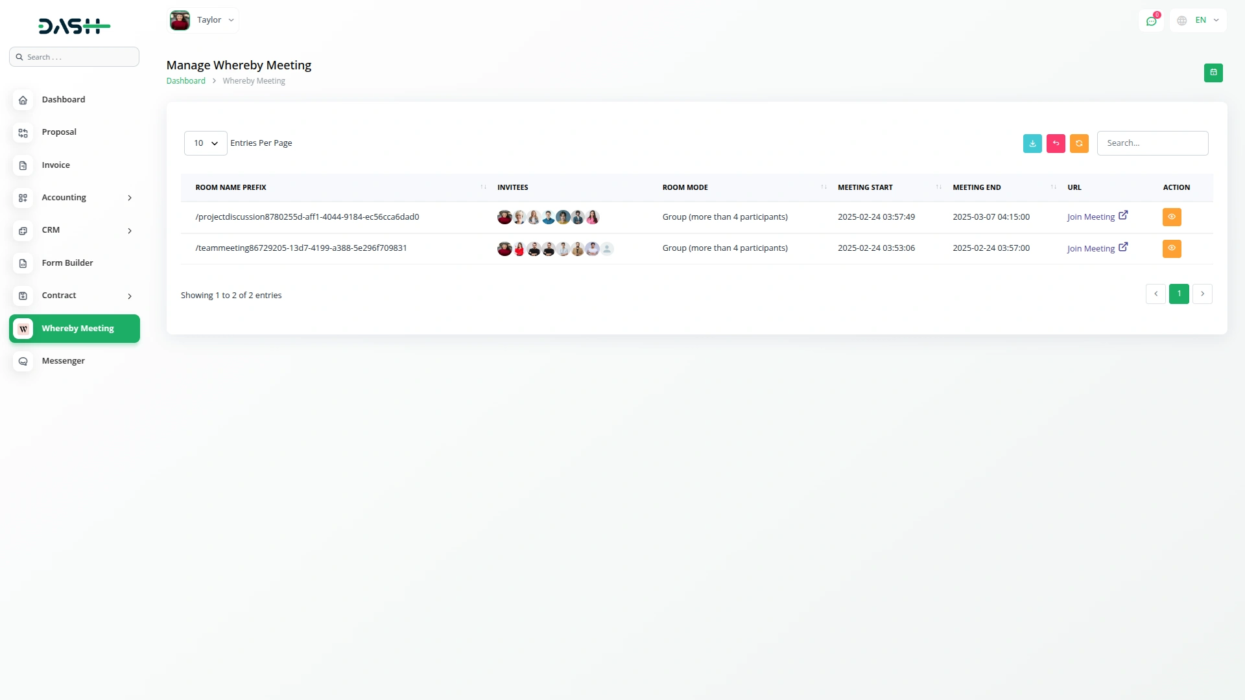Sort by Meeting Start arrows

(939, 187)
